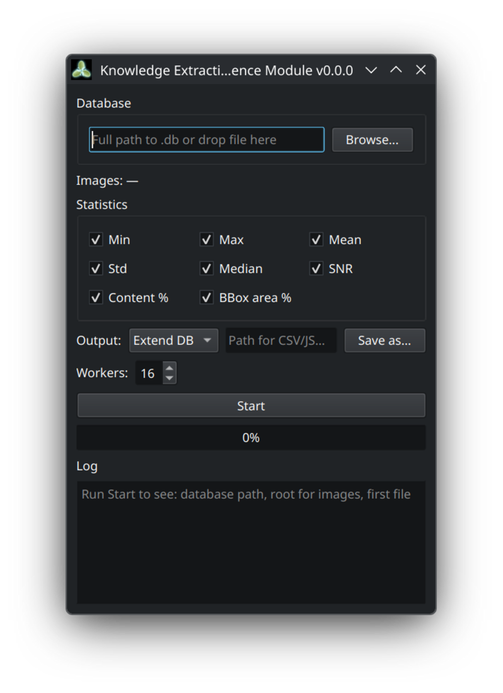This screenshot has height=693, width=503.
Task: Focus the database path input field
Action: point(206,140)
